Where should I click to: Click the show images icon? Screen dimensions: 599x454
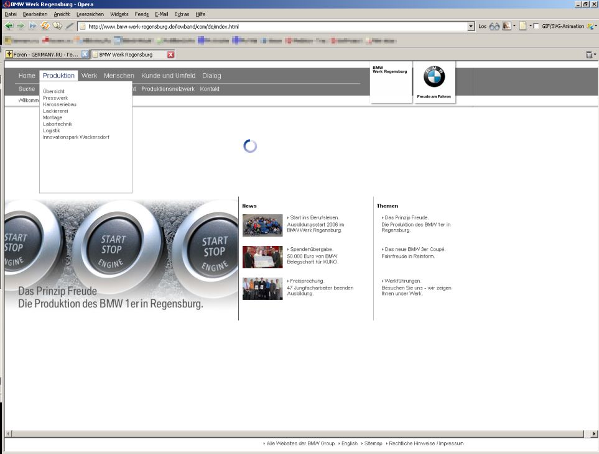coord(506,26)
